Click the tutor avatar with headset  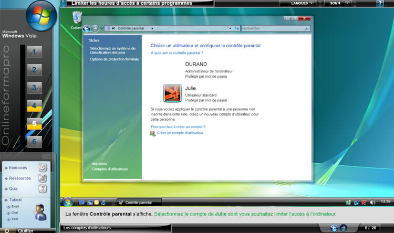tap(40, 212)
